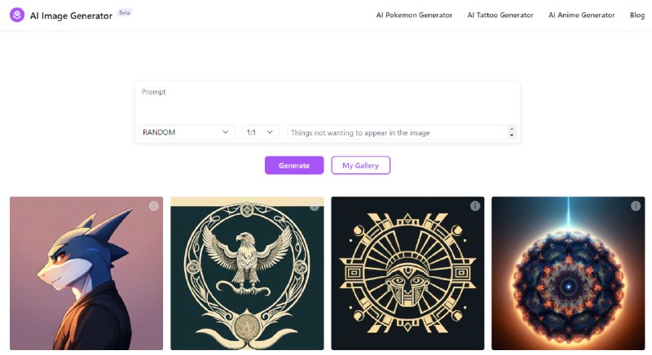The image size is (652, 355).
Task: Click the negative prompt input field
Action: [397, 132]
